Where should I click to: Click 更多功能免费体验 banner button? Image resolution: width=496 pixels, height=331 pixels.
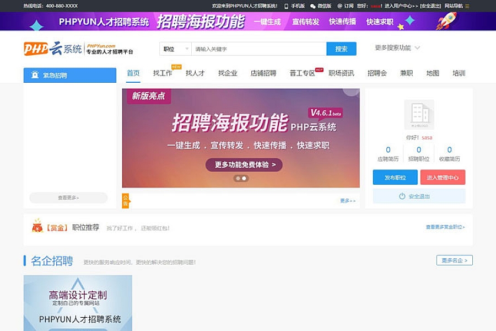pos(244,165)
